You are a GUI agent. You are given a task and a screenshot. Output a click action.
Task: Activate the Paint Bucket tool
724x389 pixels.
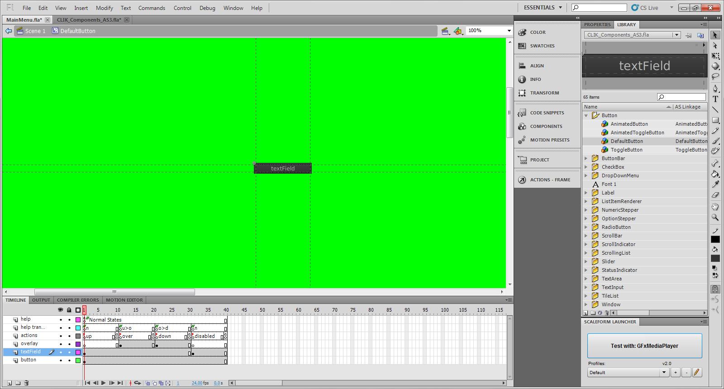coord(715,174)
